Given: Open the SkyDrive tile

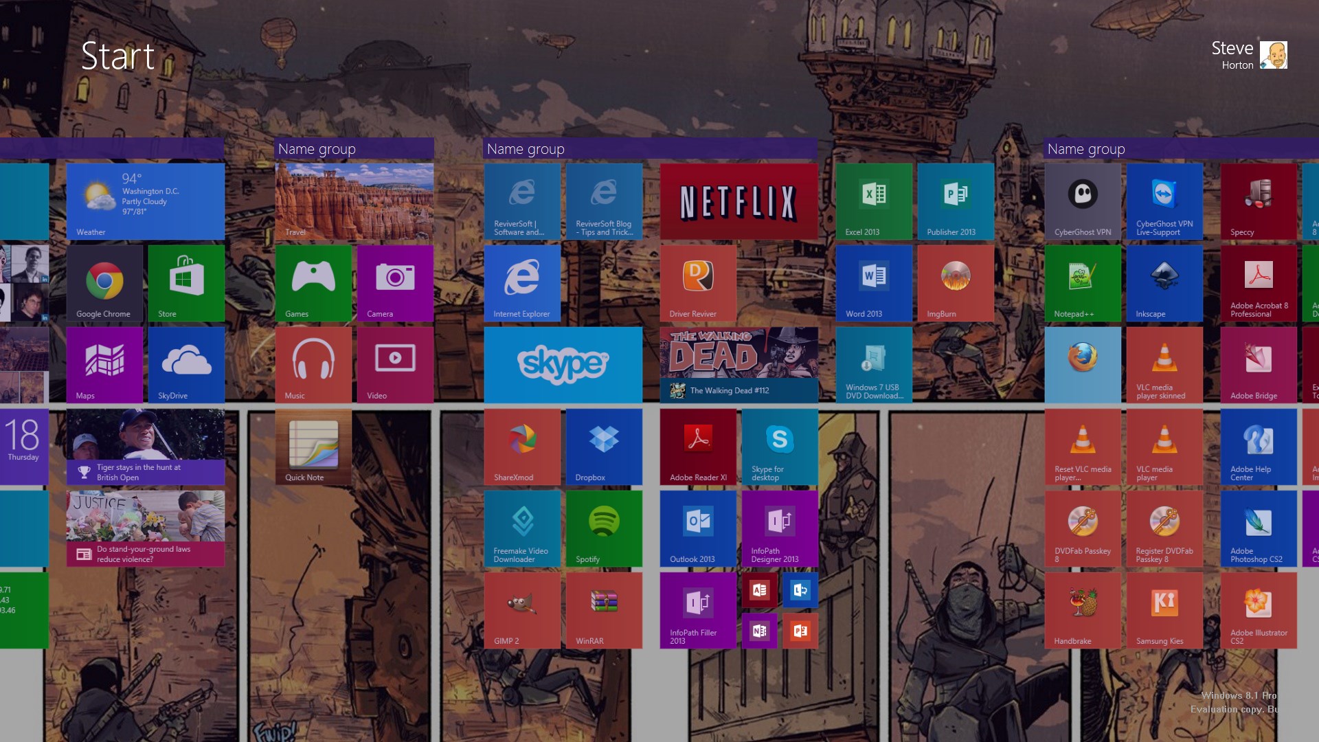Looking at the screenshot, I should point(186,365).
